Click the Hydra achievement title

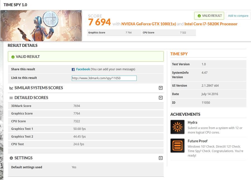(x=192, y=123)
